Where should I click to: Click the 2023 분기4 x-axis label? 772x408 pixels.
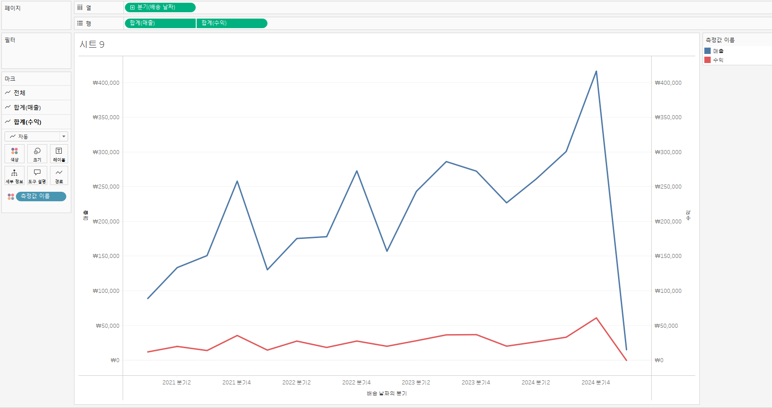point(476,383)
